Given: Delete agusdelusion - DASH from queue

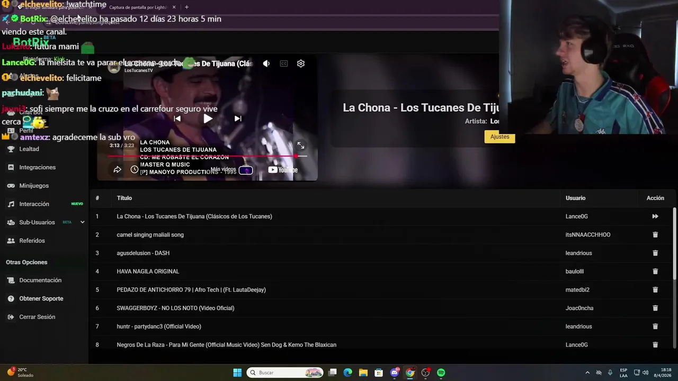Looking at the screenshot, I should pyautogui.click(x=655, y=253).
